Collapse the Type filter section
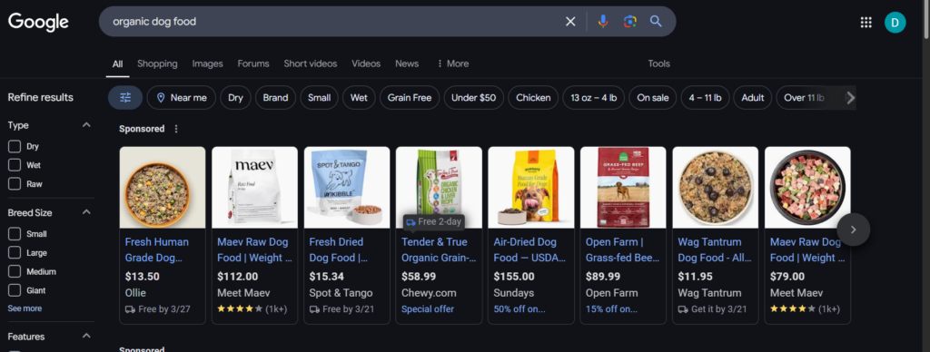 [86, 125]
